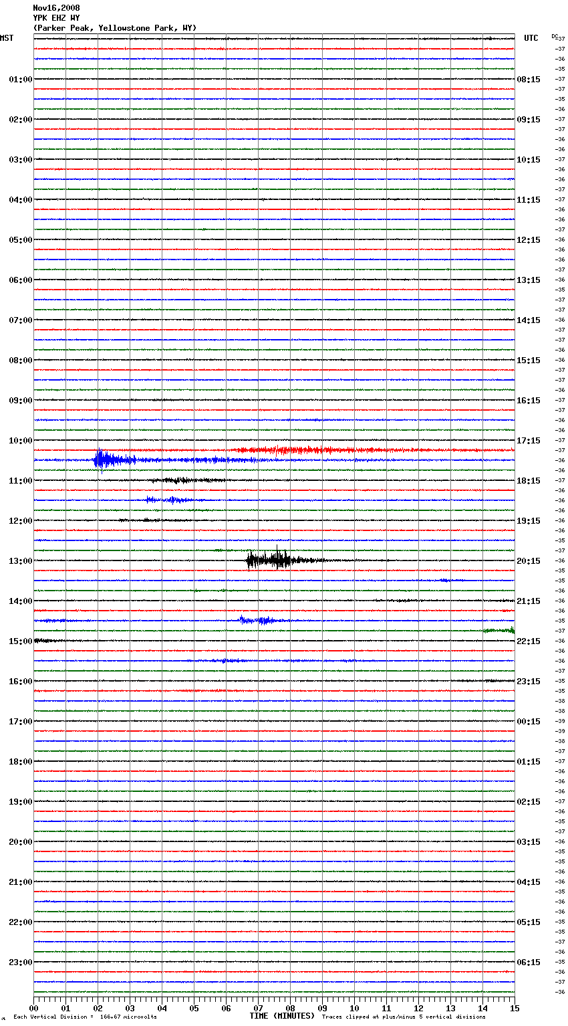
Task: Select the 19:00 MST time label
Action: pos(20,802)
